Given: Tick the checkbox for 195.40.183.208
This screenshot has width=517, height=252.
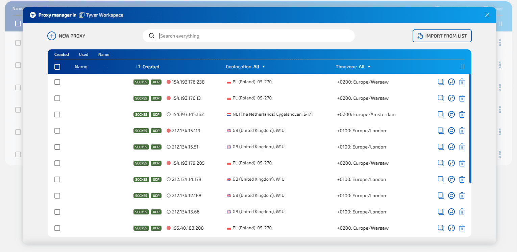Looking at the screenshot, I should point(57,228).
